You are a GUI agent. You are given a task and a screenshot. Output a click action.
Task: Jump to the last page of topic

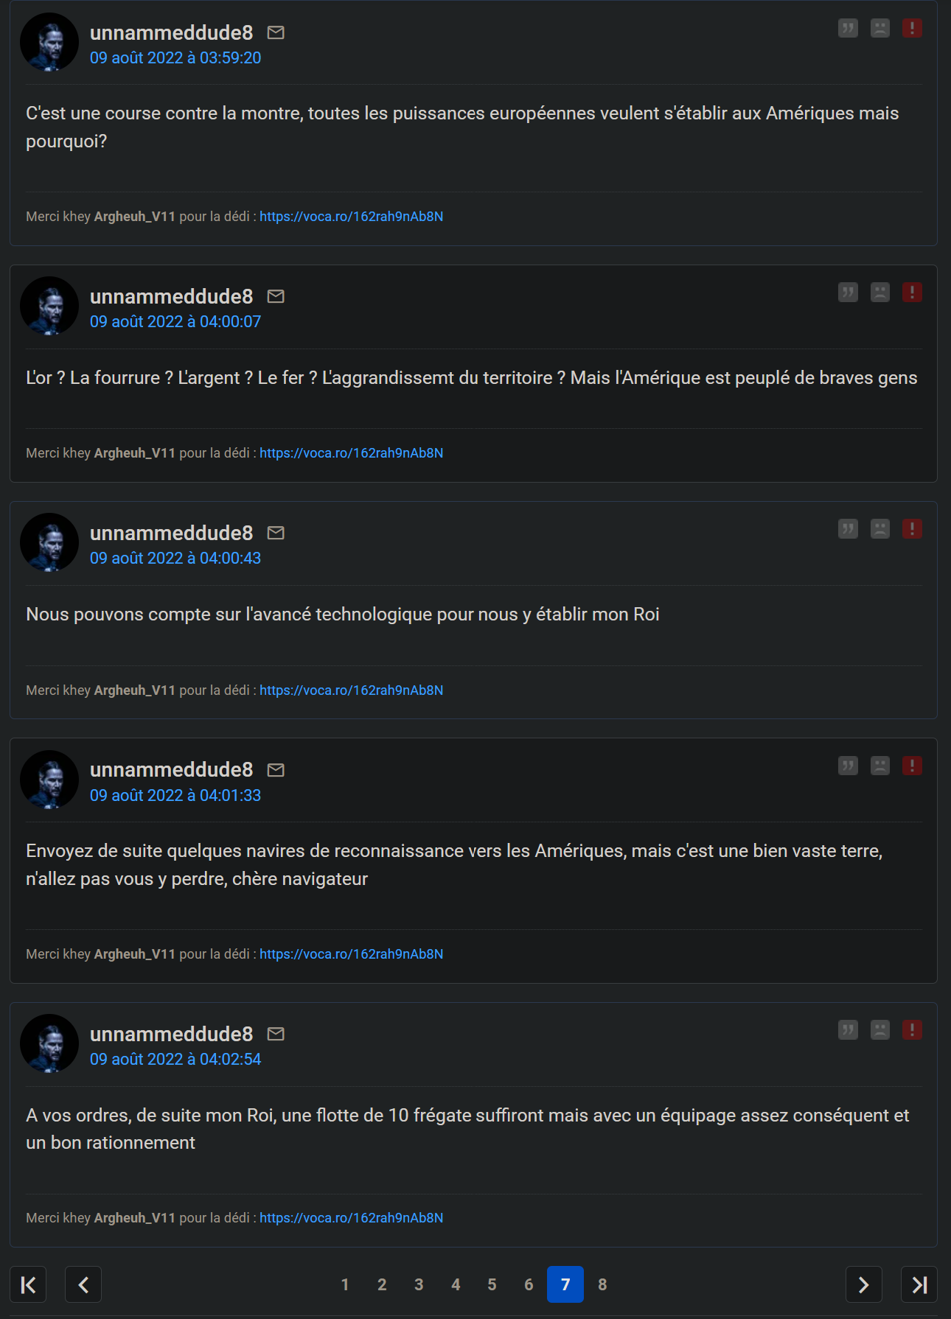click(919, 1284)
